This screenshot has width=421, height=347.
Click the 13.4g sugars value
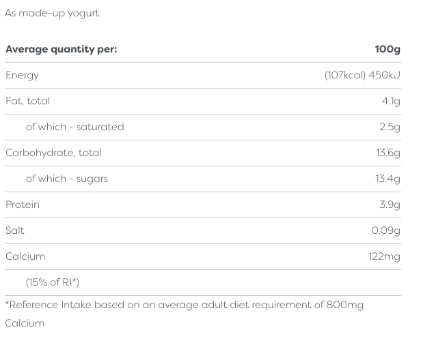point(388,179)
